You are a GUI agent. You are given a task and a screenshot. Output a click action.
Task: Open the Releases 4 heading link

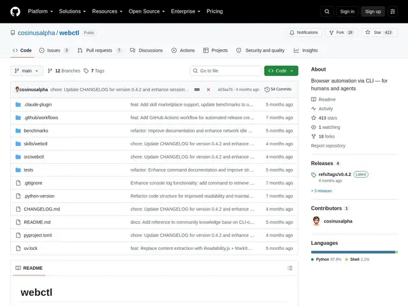click(x=325, y=163)
